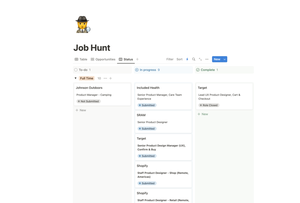Click the In progress status icon

pyautogui.click(x=137, y=70)
